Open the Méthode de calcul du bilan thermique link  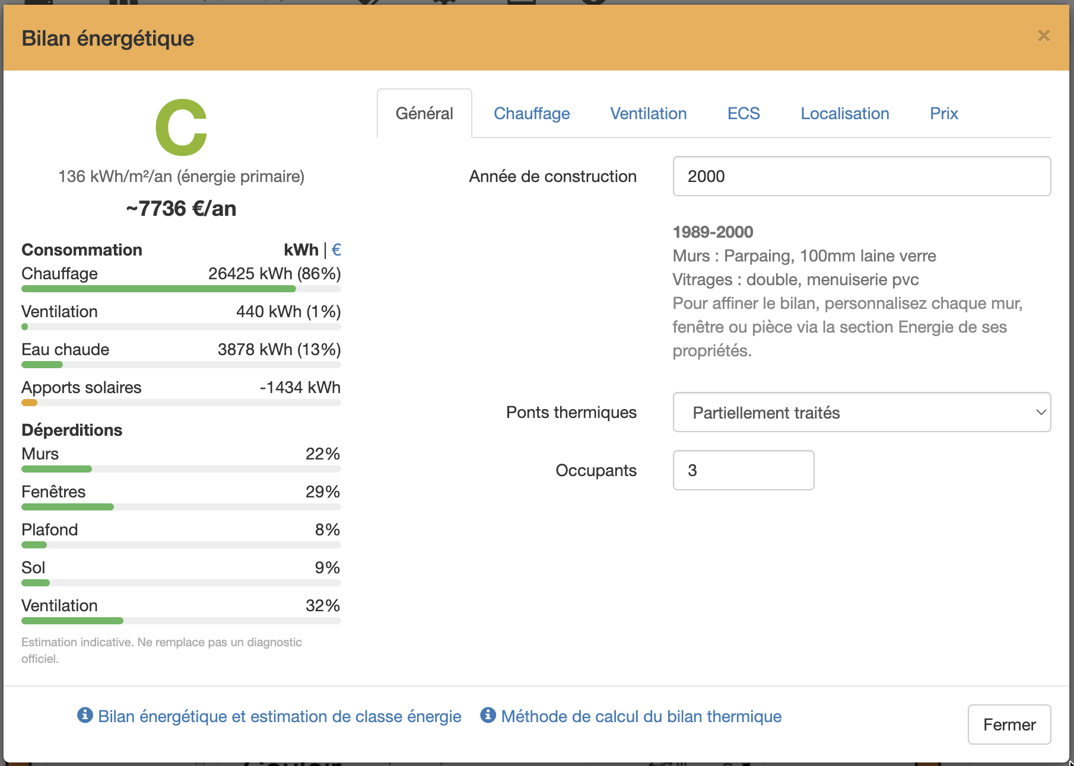(641, 716)
